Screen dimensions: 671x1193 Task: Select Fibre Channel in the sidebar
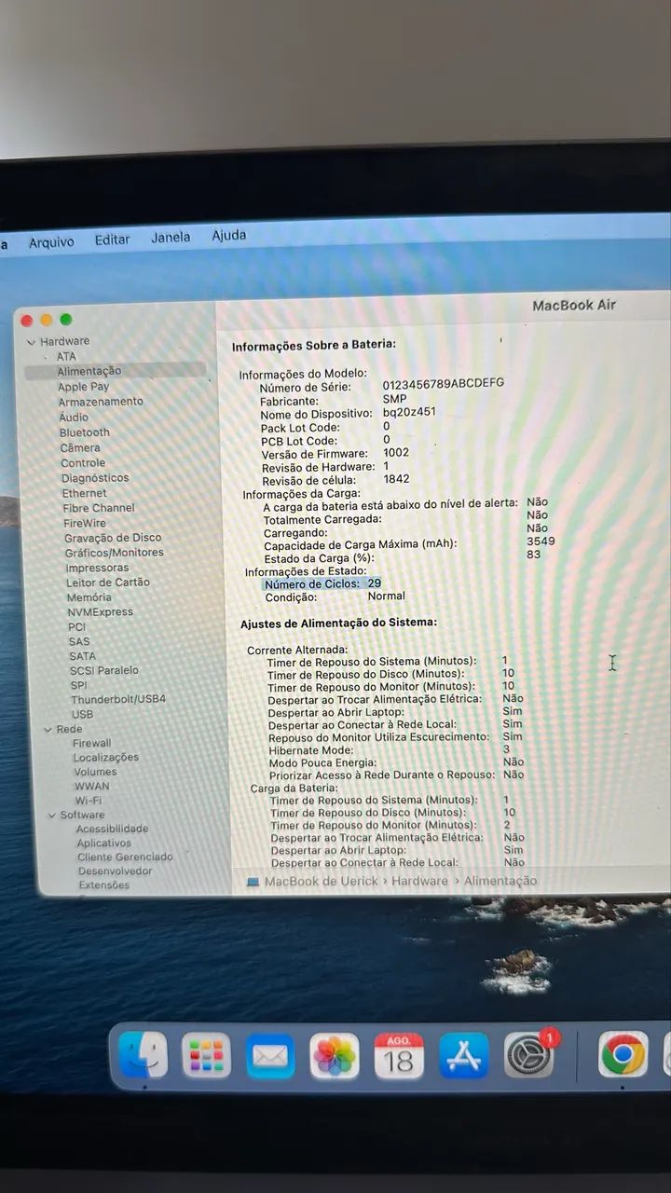click(99, 508)
